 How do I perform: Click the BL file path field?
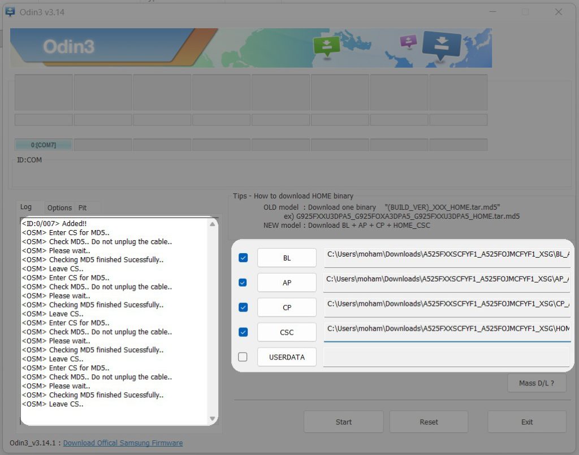pos(447,258)
